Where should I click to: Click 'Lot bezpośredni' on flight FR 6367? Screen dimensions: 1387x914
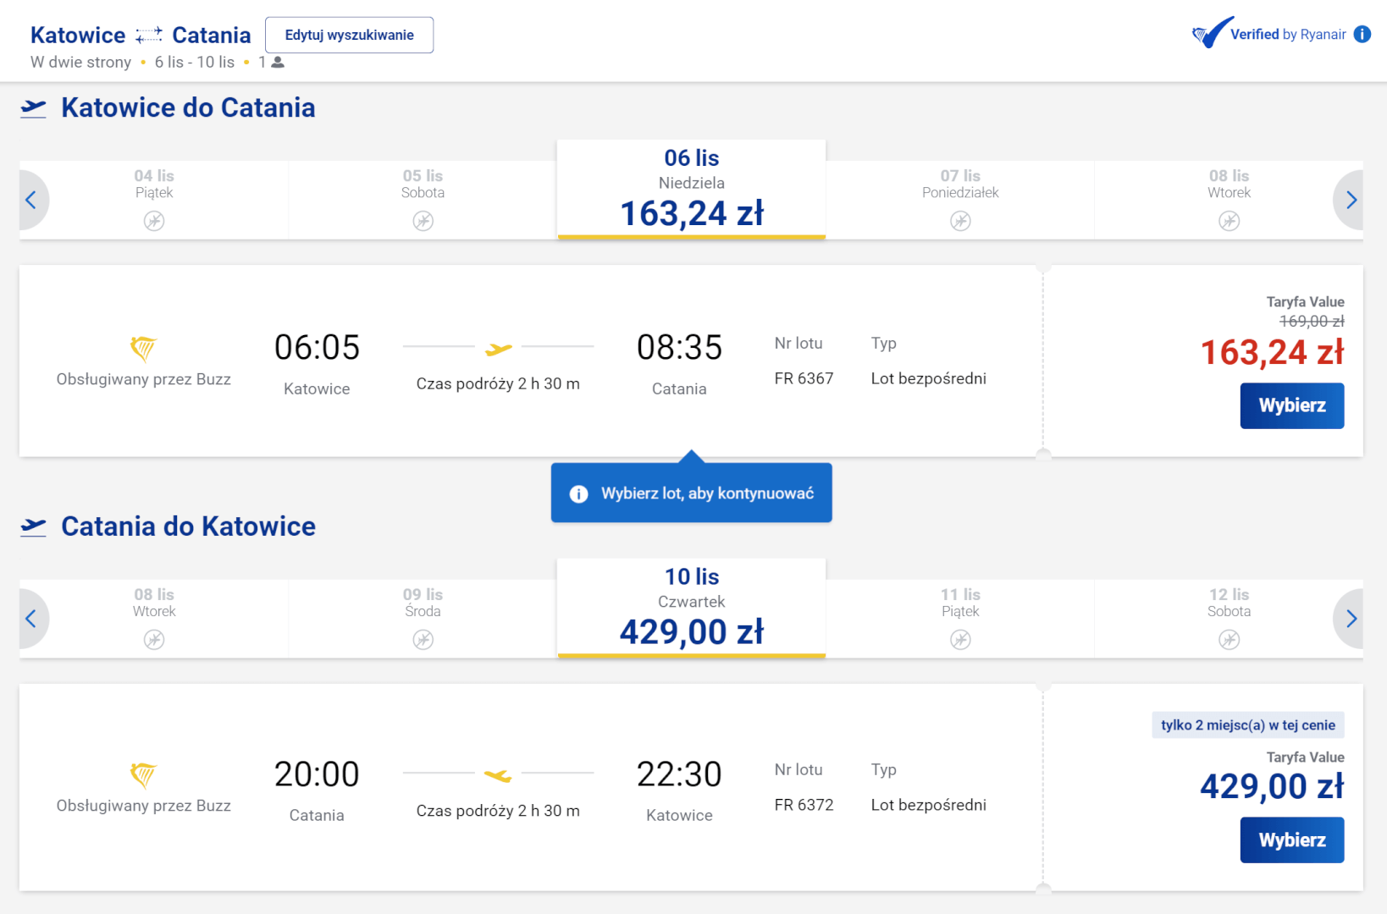tap(928, 378)
